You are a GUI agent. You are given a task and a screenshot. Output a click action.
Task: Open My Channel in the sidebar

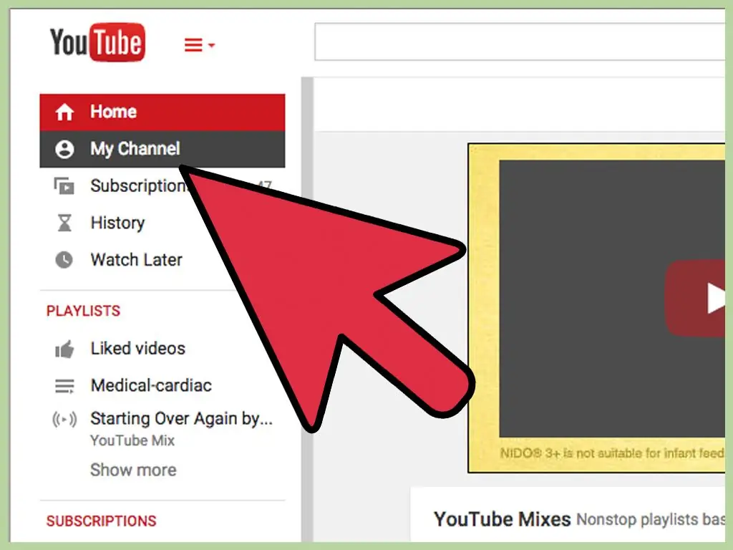[x=162, y=149]
